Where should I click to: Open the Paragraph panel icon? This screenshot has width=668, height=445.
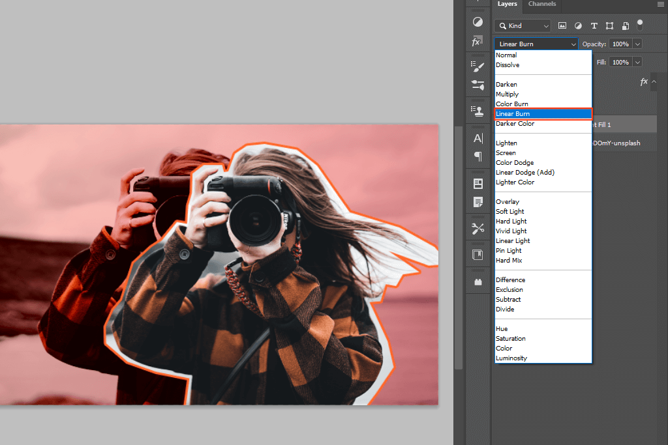(x=478, y=156)
